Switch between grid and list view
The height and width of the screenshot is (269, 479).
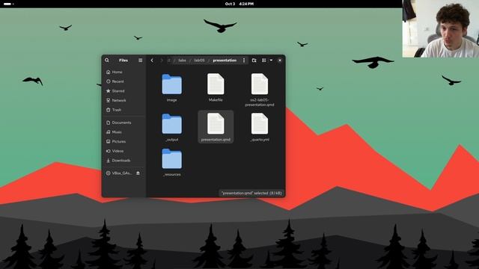(x=264, y=61)
